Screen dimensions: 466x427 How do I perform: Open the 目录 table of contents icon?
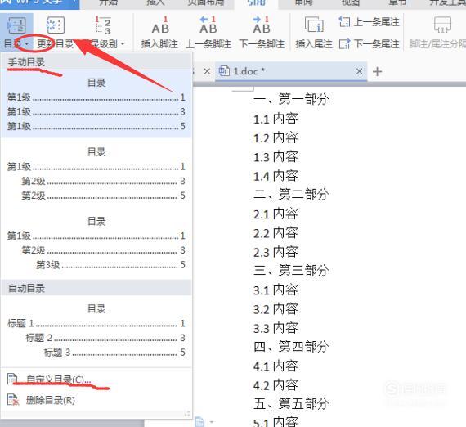[16, 25]
